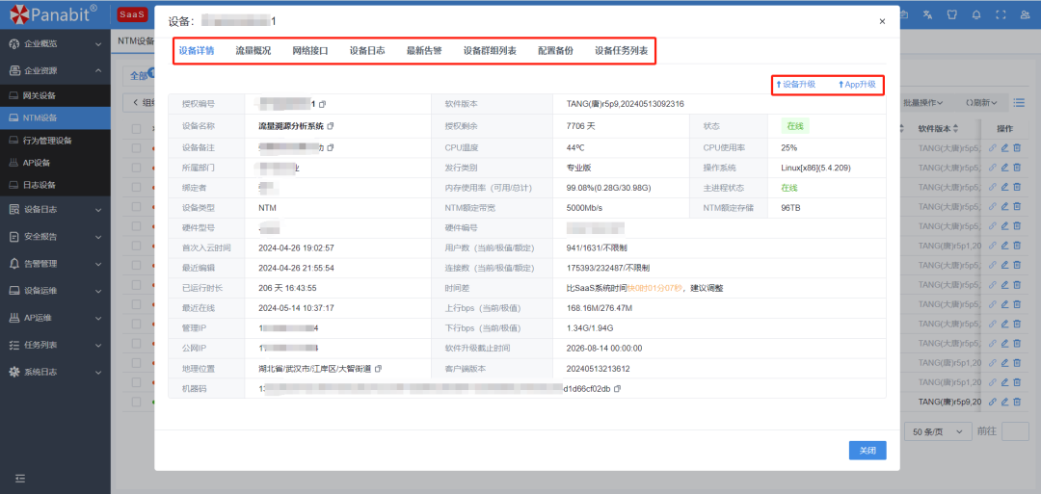Switch to 流量概况 tab
The height and width of the screenshot is (494, 1041).
click(x=253, y=50)
